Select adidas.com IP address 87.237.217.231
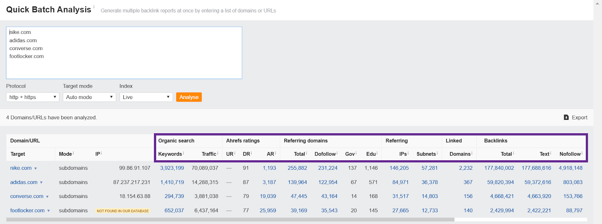The image size is (602, 224). pyautogui.click(x=132, y=182)
